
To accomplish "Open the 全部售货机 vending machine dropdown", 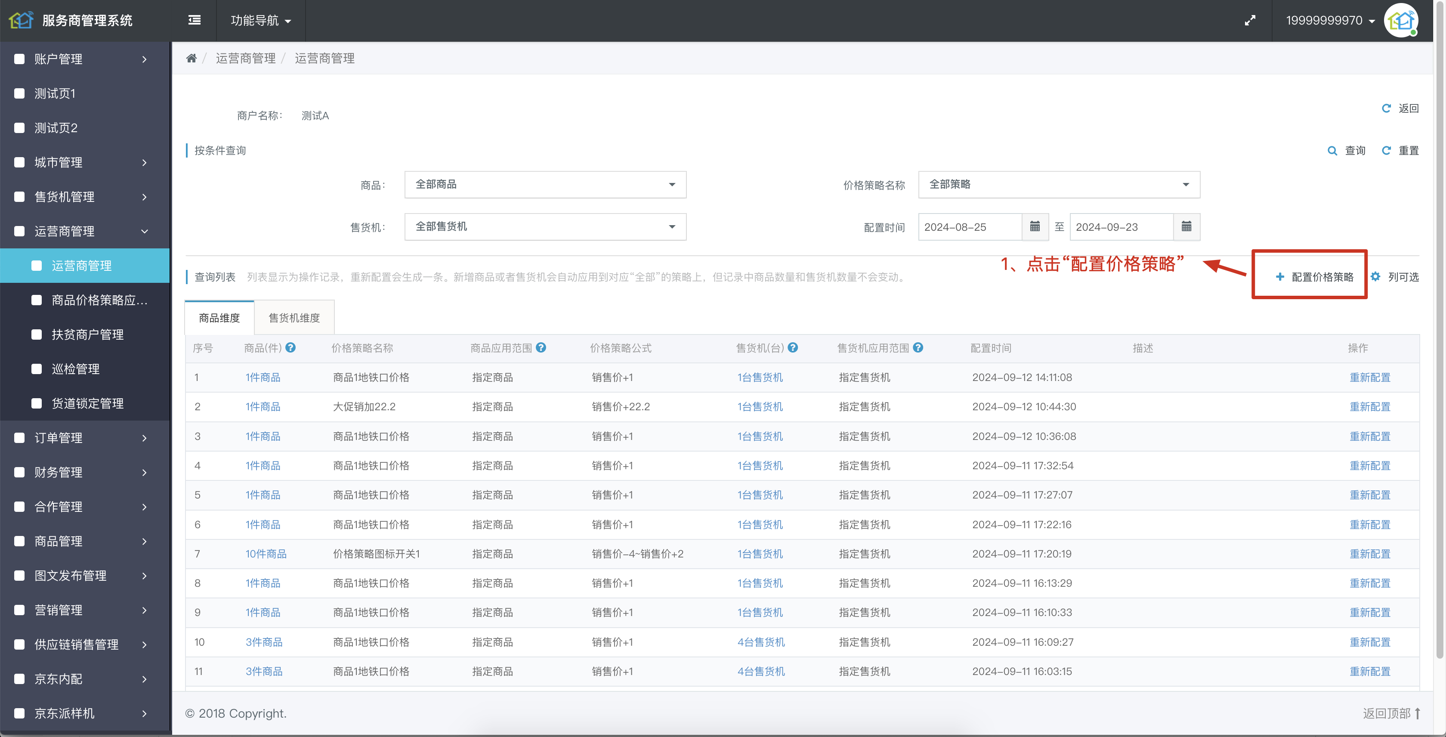I will [x=545, y=227].
